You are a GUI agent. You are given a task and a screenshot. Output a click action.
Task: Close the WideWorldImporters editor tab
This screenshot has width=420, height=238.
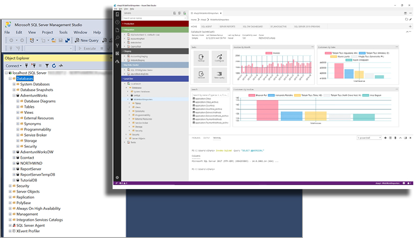click(x=221, y=13)
